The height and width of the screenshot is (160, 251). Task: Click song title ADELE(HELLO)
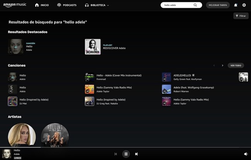pyautogui.click(x=182, y=75)
